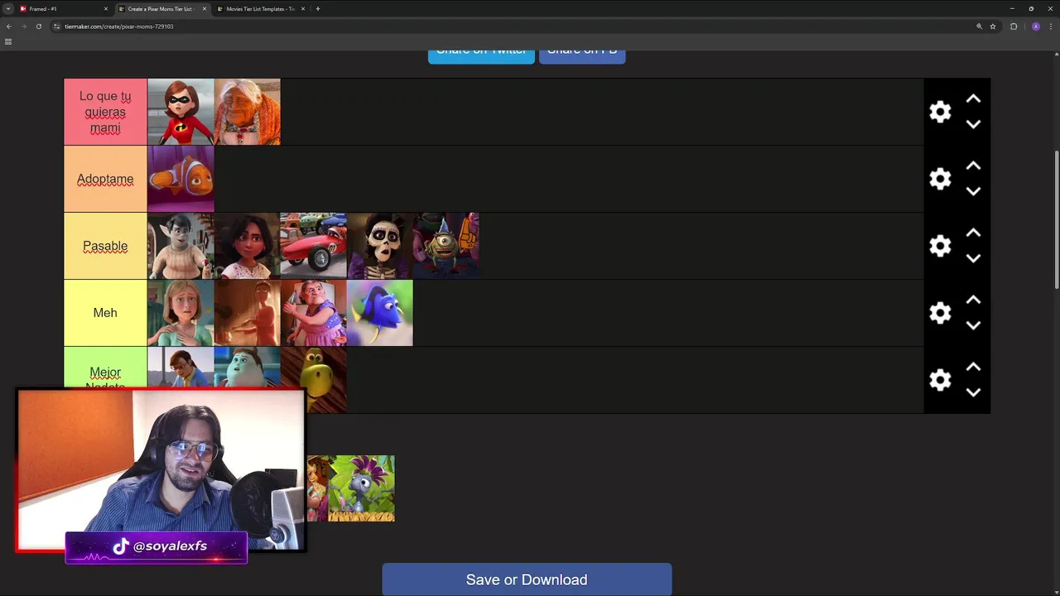
Task: Select the 'Lo que tu quieras mami' tier label
Action: click(105, 112)
